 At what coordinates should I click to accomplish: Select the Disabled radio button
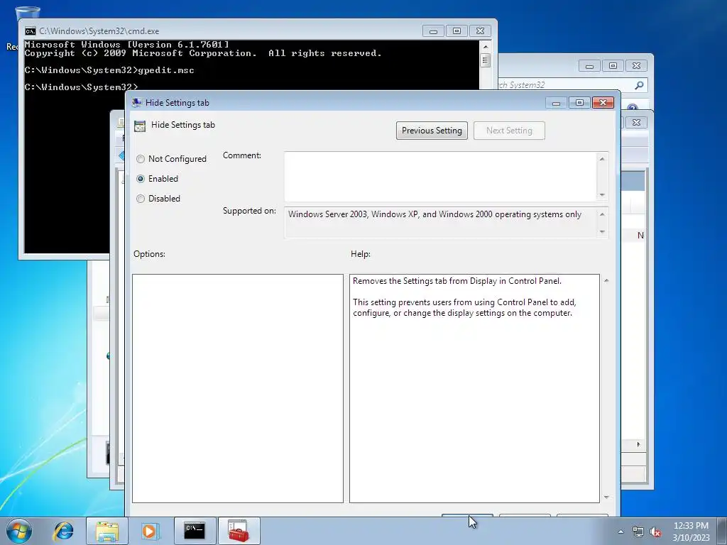[141, 199]
